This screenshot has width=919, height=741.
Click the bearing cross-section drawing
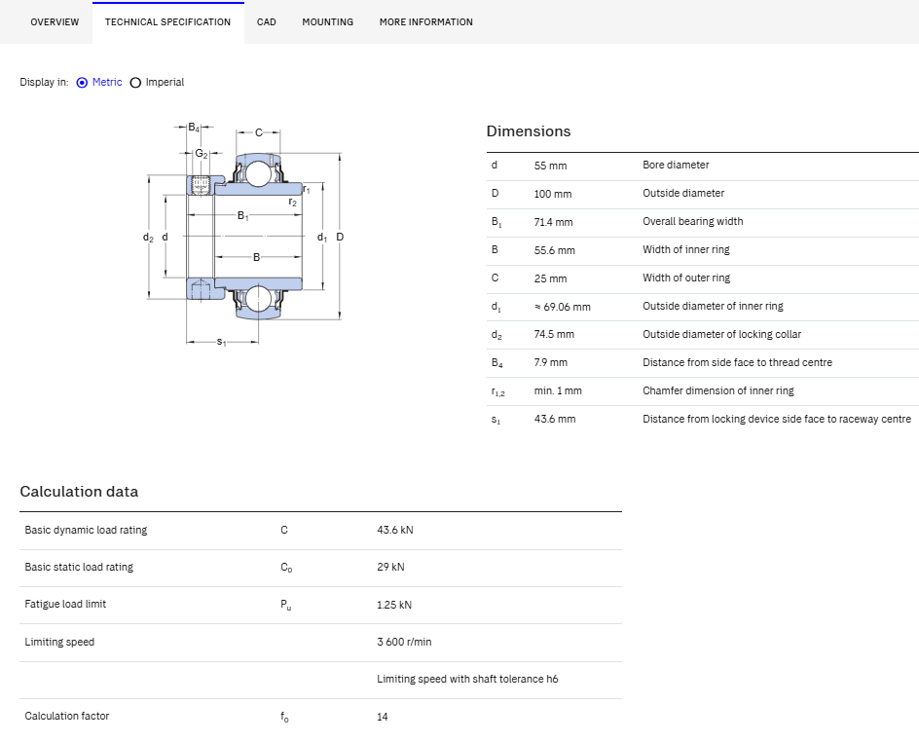click(x=243, y=235)
